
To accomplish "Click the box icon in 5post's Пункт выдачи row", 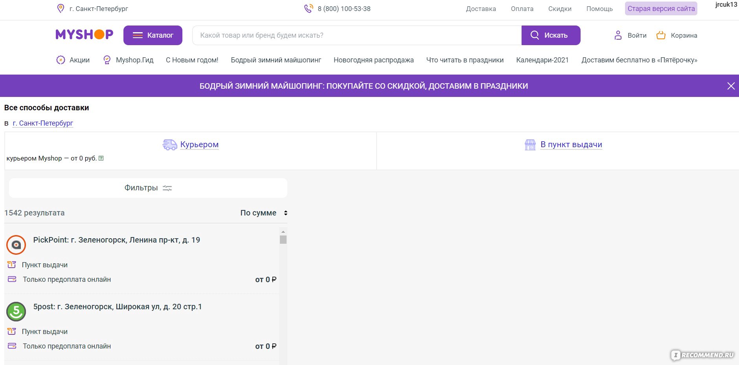I will (12, 331).
